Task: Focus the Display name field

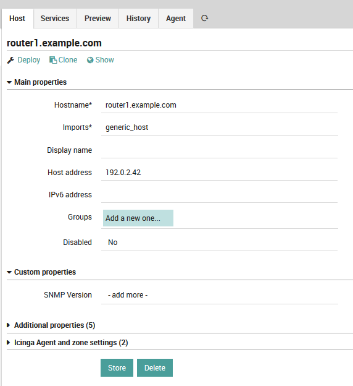Action: click(x=219, y=150)
